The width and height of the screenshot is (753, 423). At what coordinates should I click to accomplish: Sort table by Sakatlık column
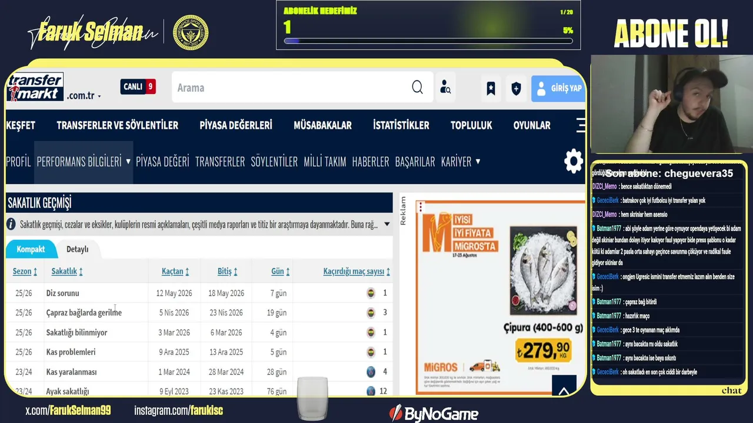[67, 271]
